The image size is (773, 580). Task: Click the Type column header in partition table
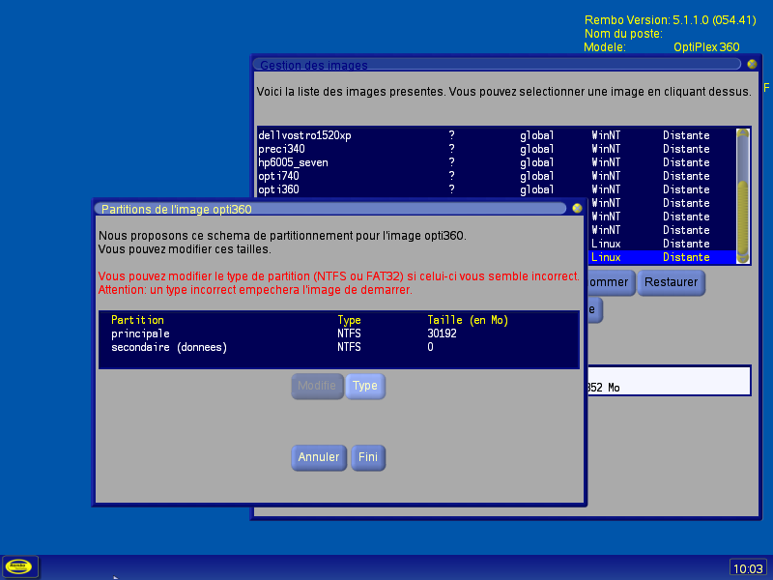[x=349, y=320]
